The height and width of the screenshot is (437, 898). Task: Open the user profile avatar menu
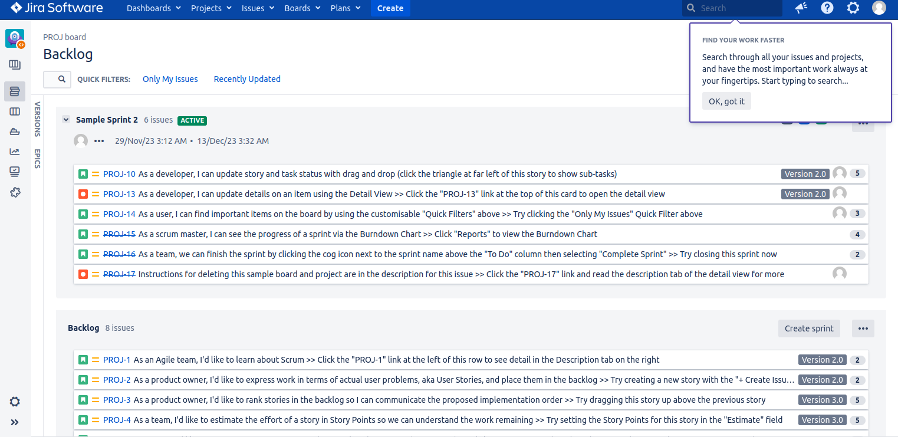879,8
